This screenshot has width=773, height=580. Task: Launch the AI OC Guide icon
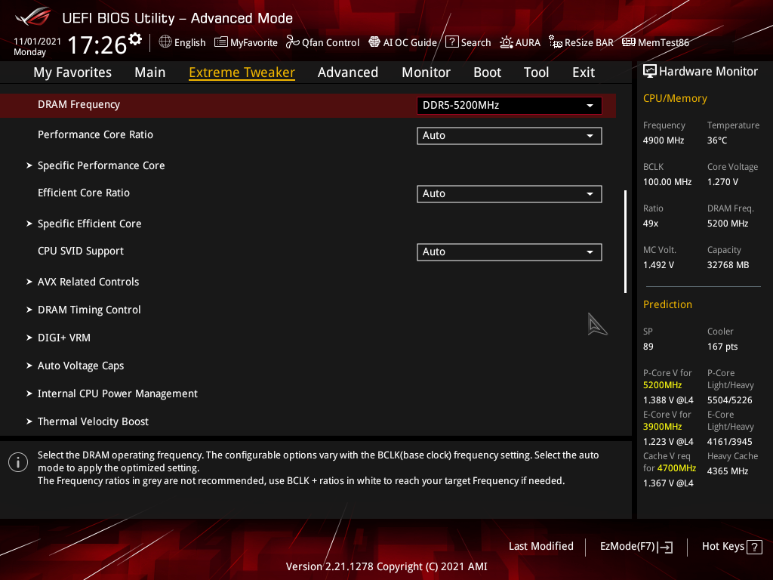(374, 42)
